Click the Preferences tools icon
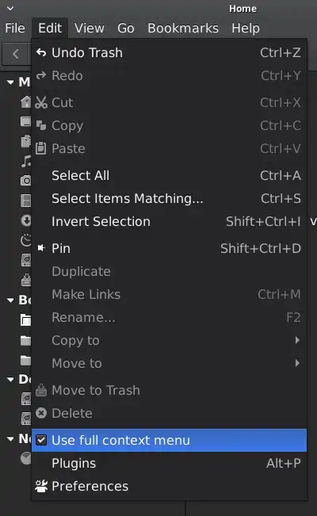Screen dimensions: 317x516 click(41, 486)
